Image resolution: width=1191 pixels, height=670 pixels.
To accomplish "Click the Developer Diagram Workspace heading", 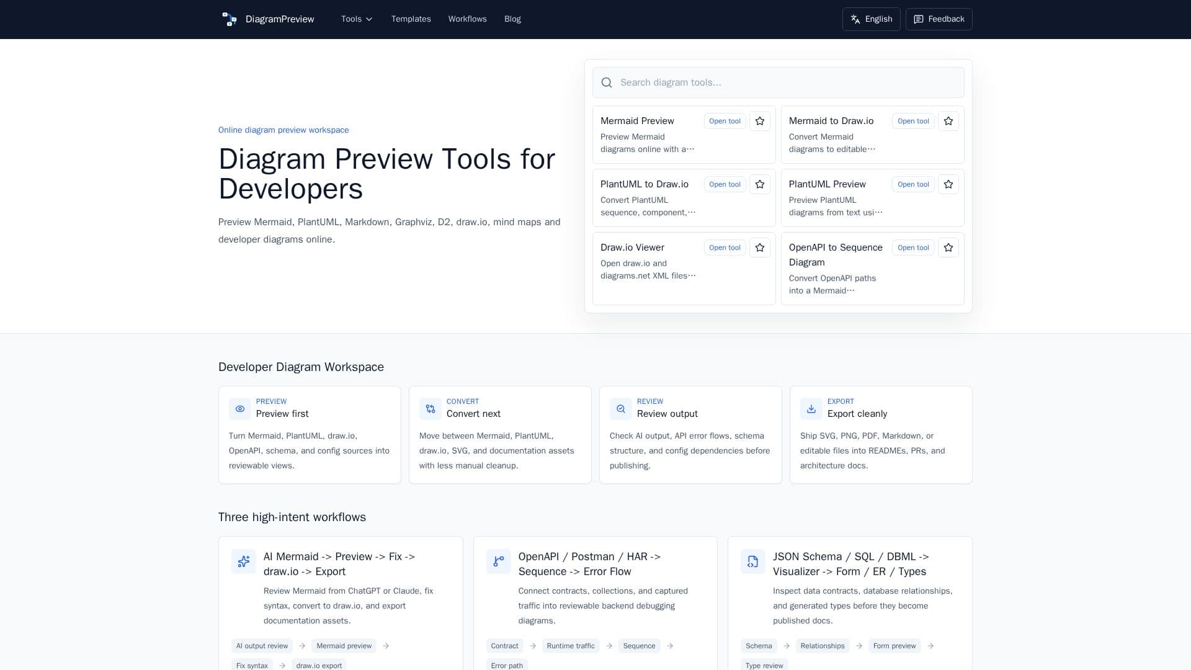I will pos(301,367).
